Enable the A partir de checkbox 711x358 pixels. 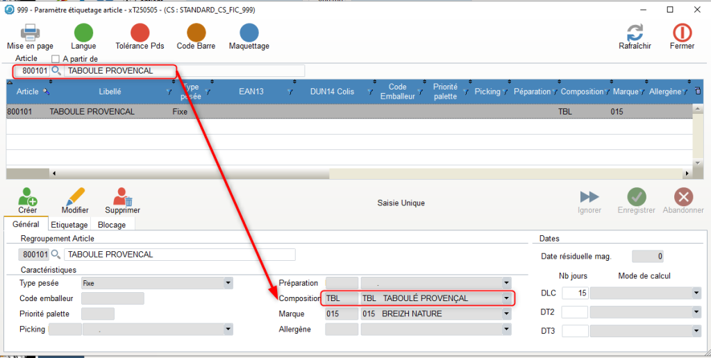pyautogui.click(x=56, y=59)
